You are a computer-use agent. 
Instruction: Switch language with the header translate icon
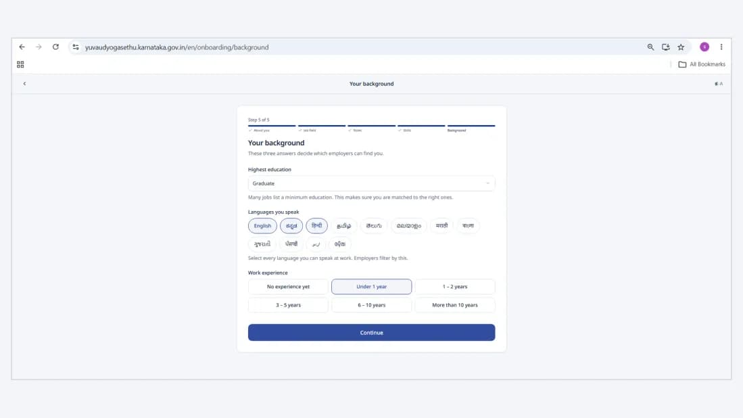(x=719, y=84)
